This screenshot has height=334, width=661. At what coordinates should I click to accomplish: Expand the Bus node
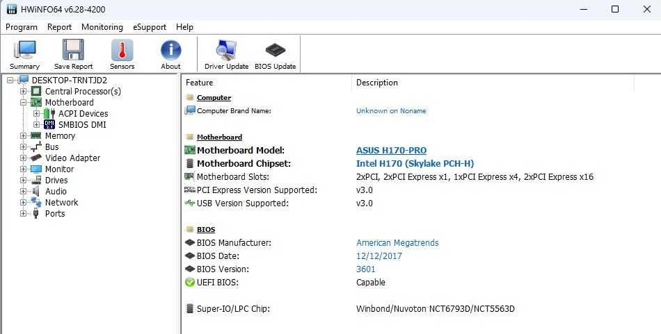(23, 147)
